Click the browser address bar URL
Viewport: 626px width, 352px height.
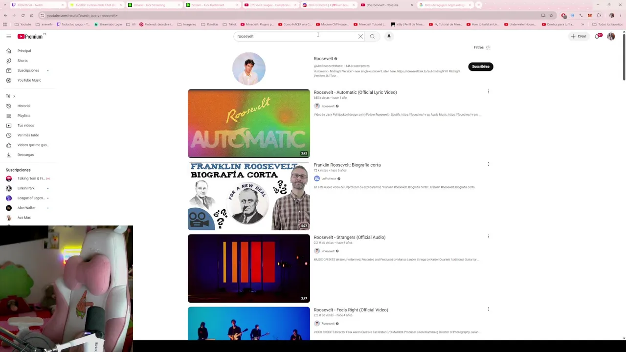click(x=82, y=16)
